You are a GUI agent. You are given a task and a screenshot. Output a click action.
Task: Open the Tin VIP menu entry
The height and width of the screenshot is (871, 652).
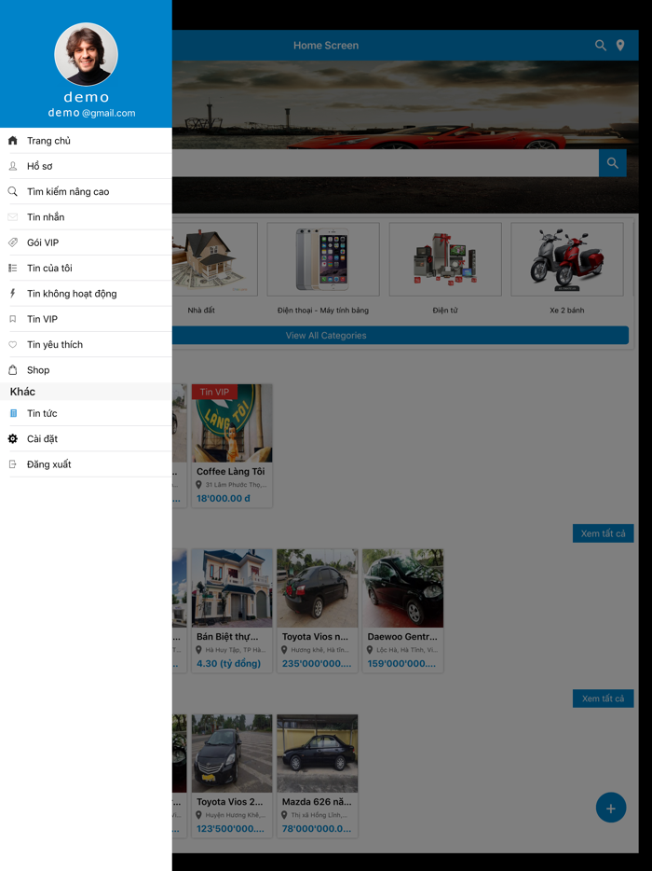tap(86, 319)
